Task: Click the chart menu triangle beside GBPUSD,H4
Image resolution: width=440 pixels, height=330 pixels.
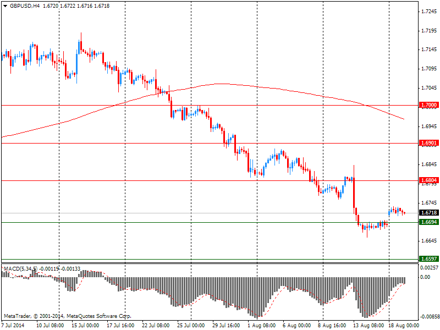Action: point(5,6)
